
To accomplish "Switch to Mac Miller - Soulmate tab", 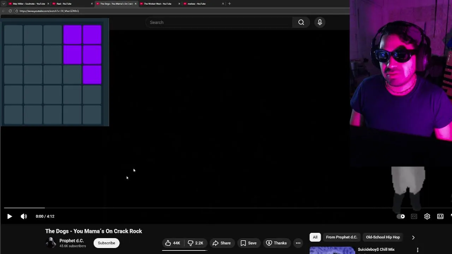I will 29,4.
